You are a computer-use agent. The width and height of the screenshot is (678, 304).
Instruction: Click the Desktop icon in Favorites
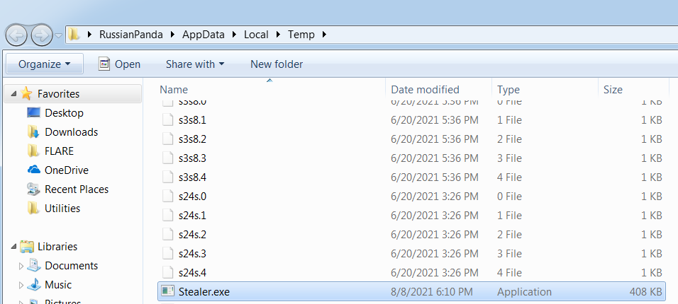point(34,112)
